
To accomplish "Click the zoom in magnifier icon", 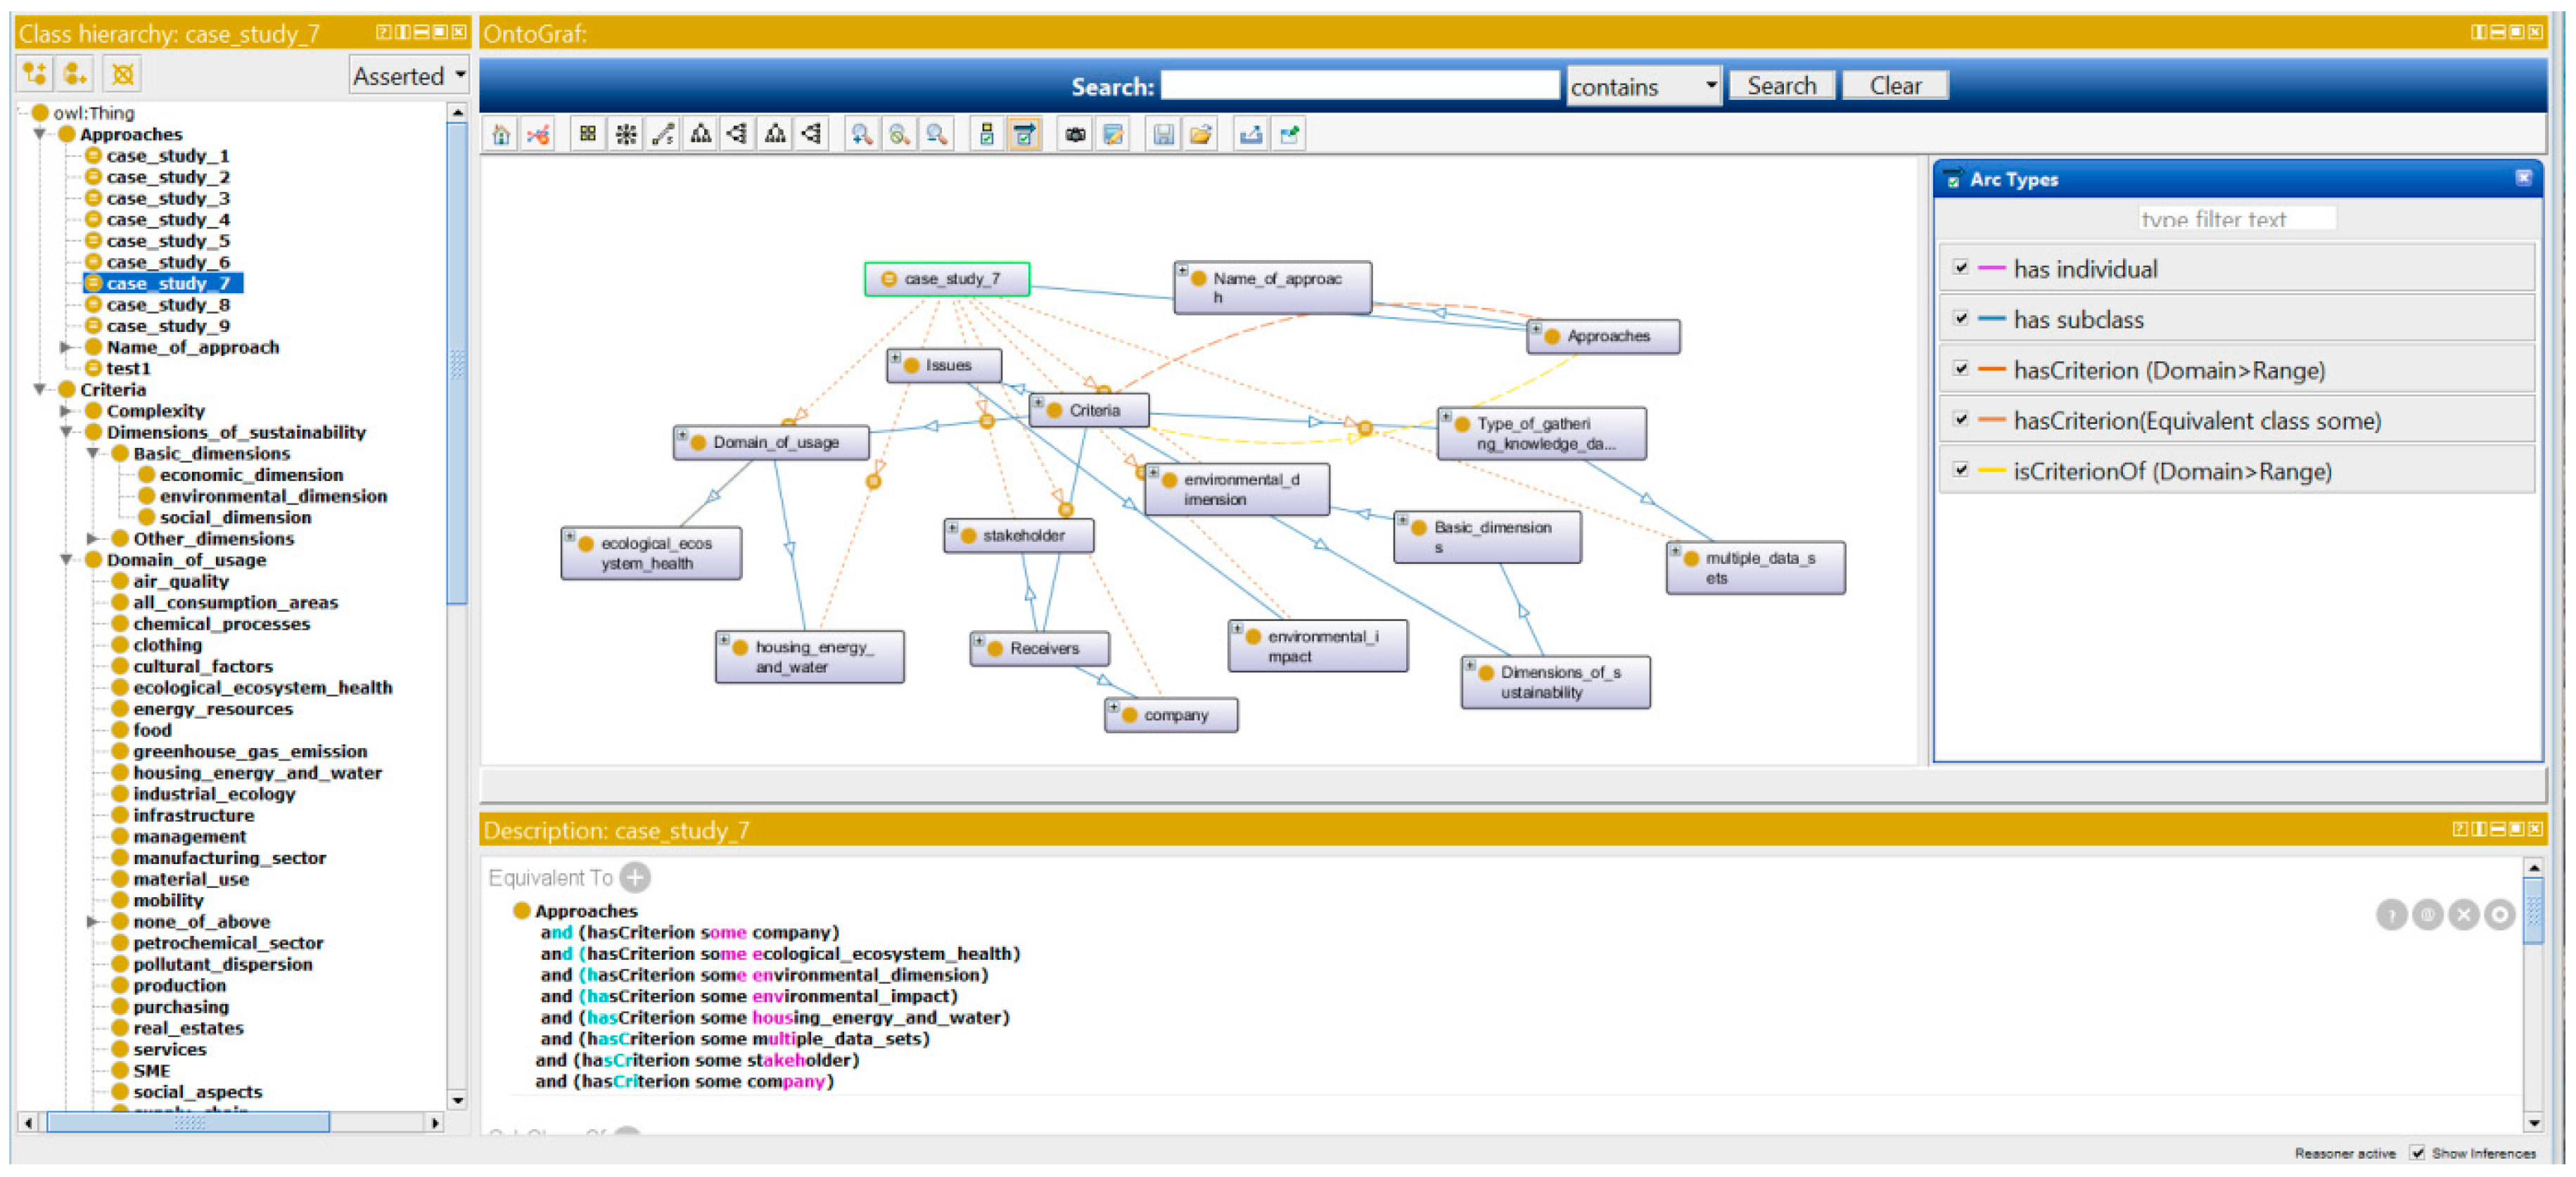I will click(861, 134).
